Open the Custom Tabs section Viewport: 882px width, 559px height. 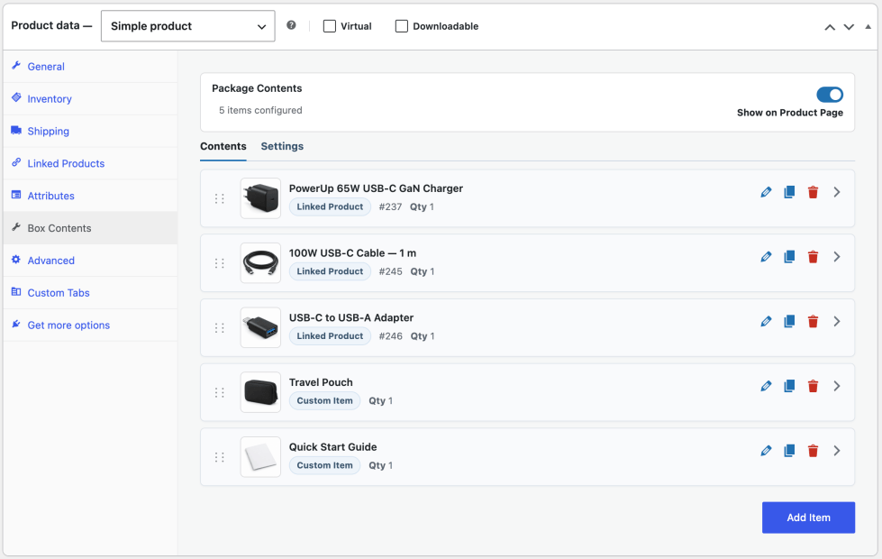point(90,293)
